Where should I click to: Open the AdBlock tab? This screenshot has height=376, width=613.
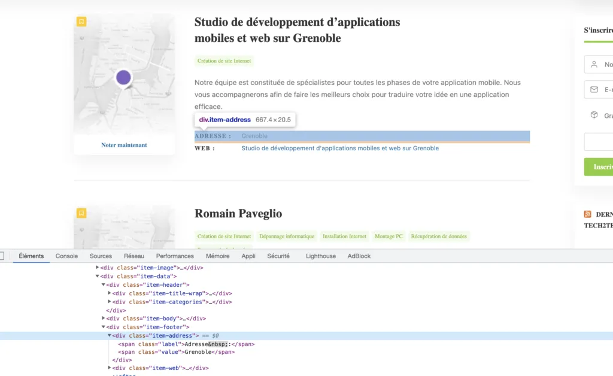click(x=359, y=256)
